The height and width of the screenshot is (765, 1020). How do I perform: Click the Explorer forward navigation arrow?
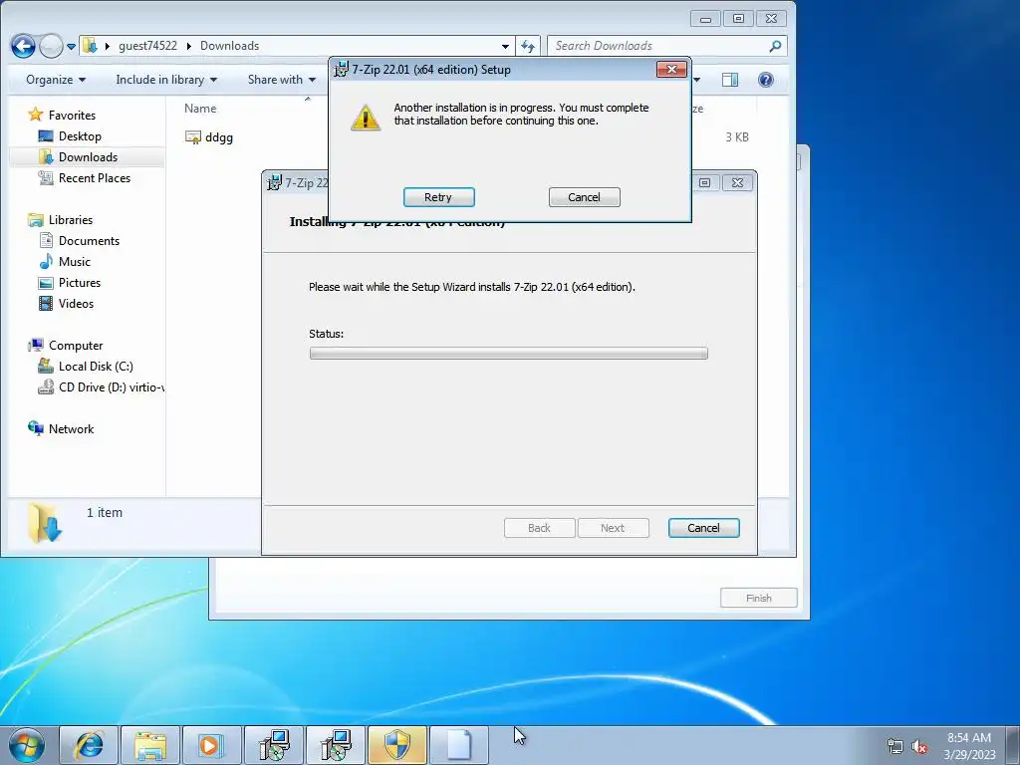click(51, 46)
